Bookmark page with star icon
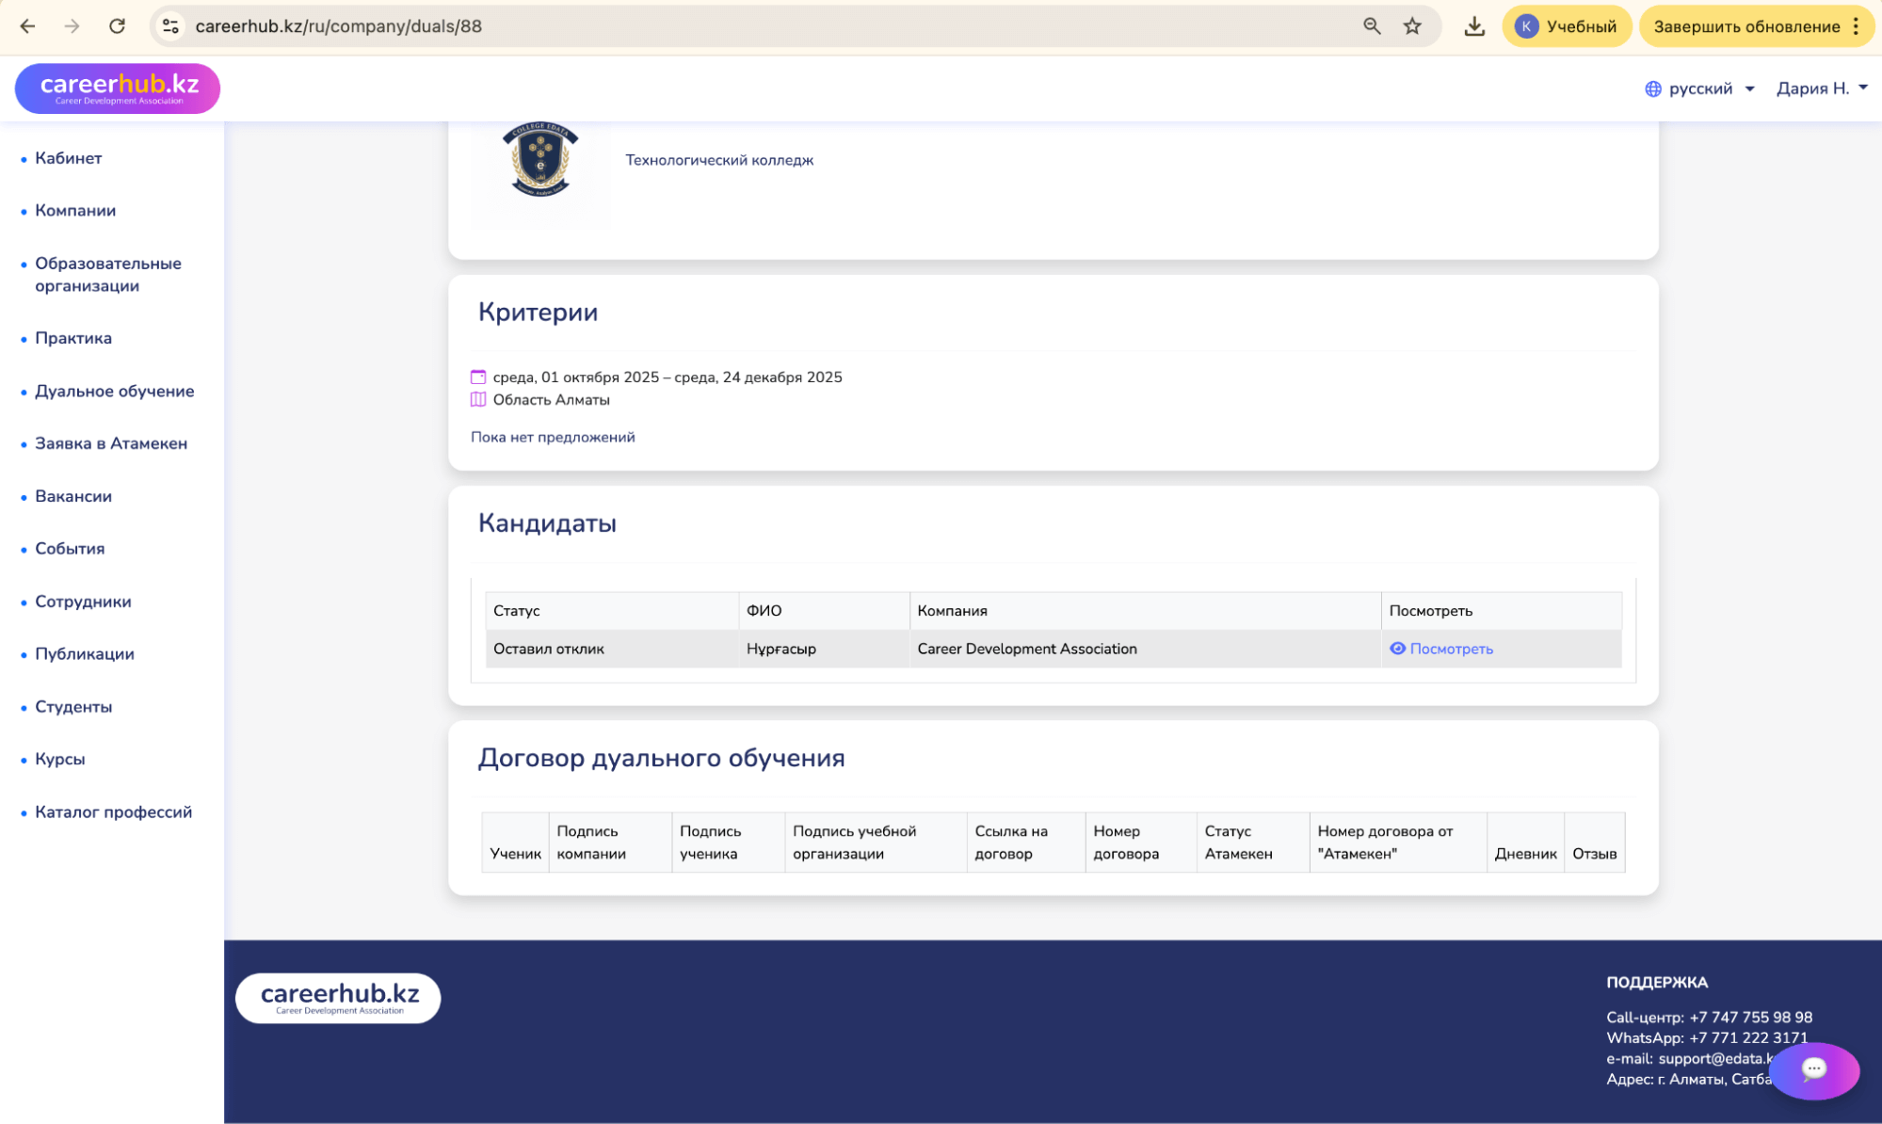This screenshot has width=1882, height=1124. pos(1412,26)
